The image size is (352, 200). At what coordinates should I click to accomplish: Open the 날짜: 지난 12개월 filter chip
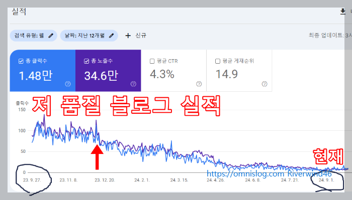(x=89, y=36)
